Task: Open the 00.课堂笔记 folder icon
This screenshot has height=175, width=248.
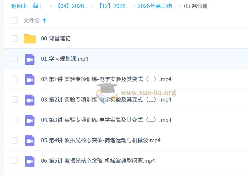Action: click(x=29, y=39)
